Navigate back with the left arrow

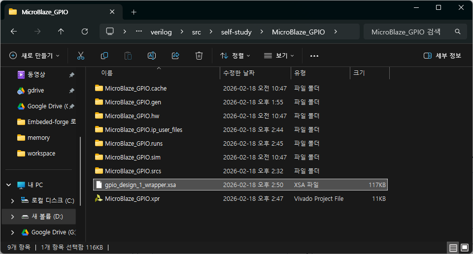pyautogui.click(x=14, y=32)
